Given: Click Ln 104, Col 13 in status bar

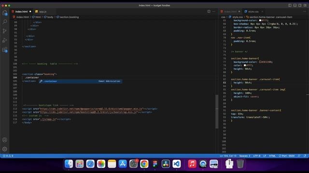Looking at the screenshot, I should coord(228,156).
